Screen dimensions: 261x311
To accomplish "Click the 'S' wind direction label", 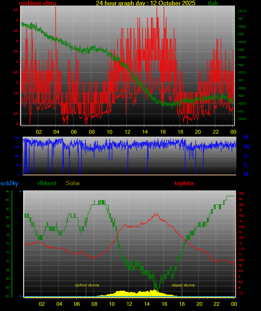I will (246, 156).
